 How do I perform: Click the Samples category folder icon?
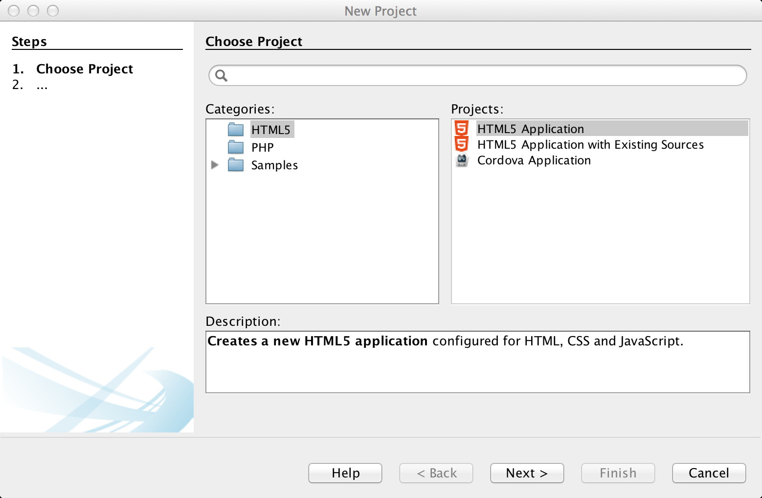(x=236, y=165)
